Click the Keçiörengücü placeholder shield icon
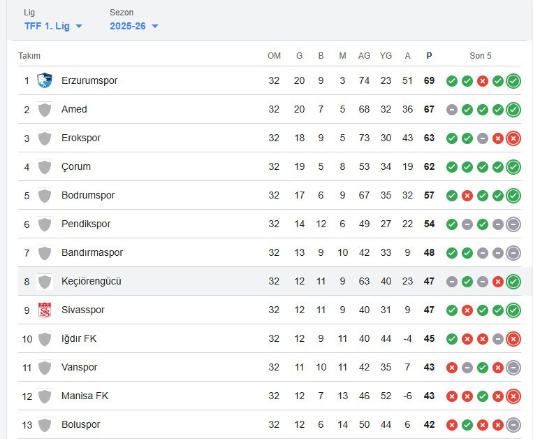The image size is (533, 439). click(x=45, y=281)
